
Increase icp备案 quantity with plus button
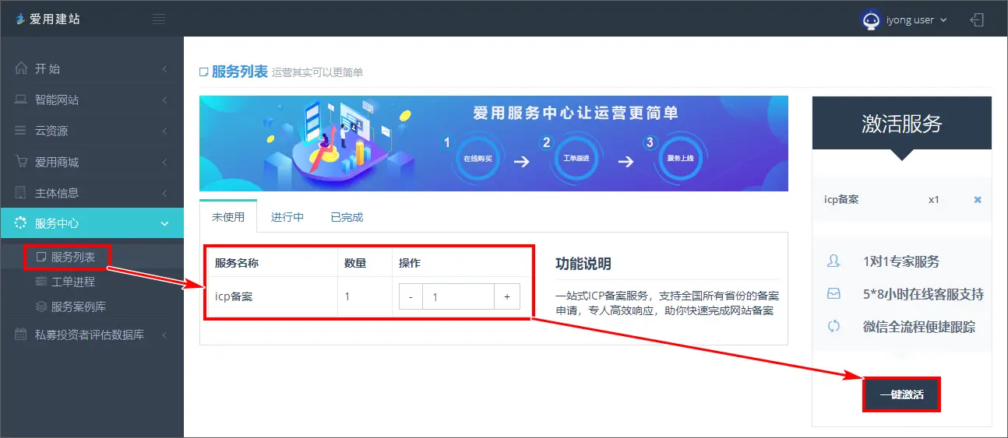coord(507,296)
